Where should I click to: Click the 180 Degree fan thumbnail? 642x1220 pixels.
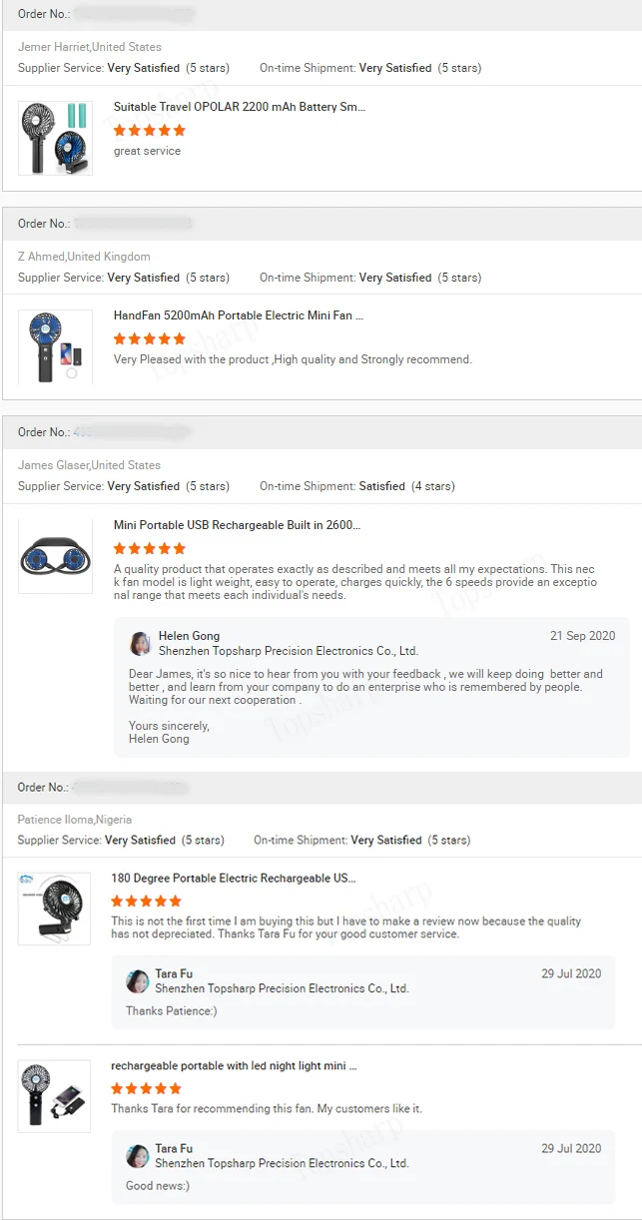coord(54,909)
